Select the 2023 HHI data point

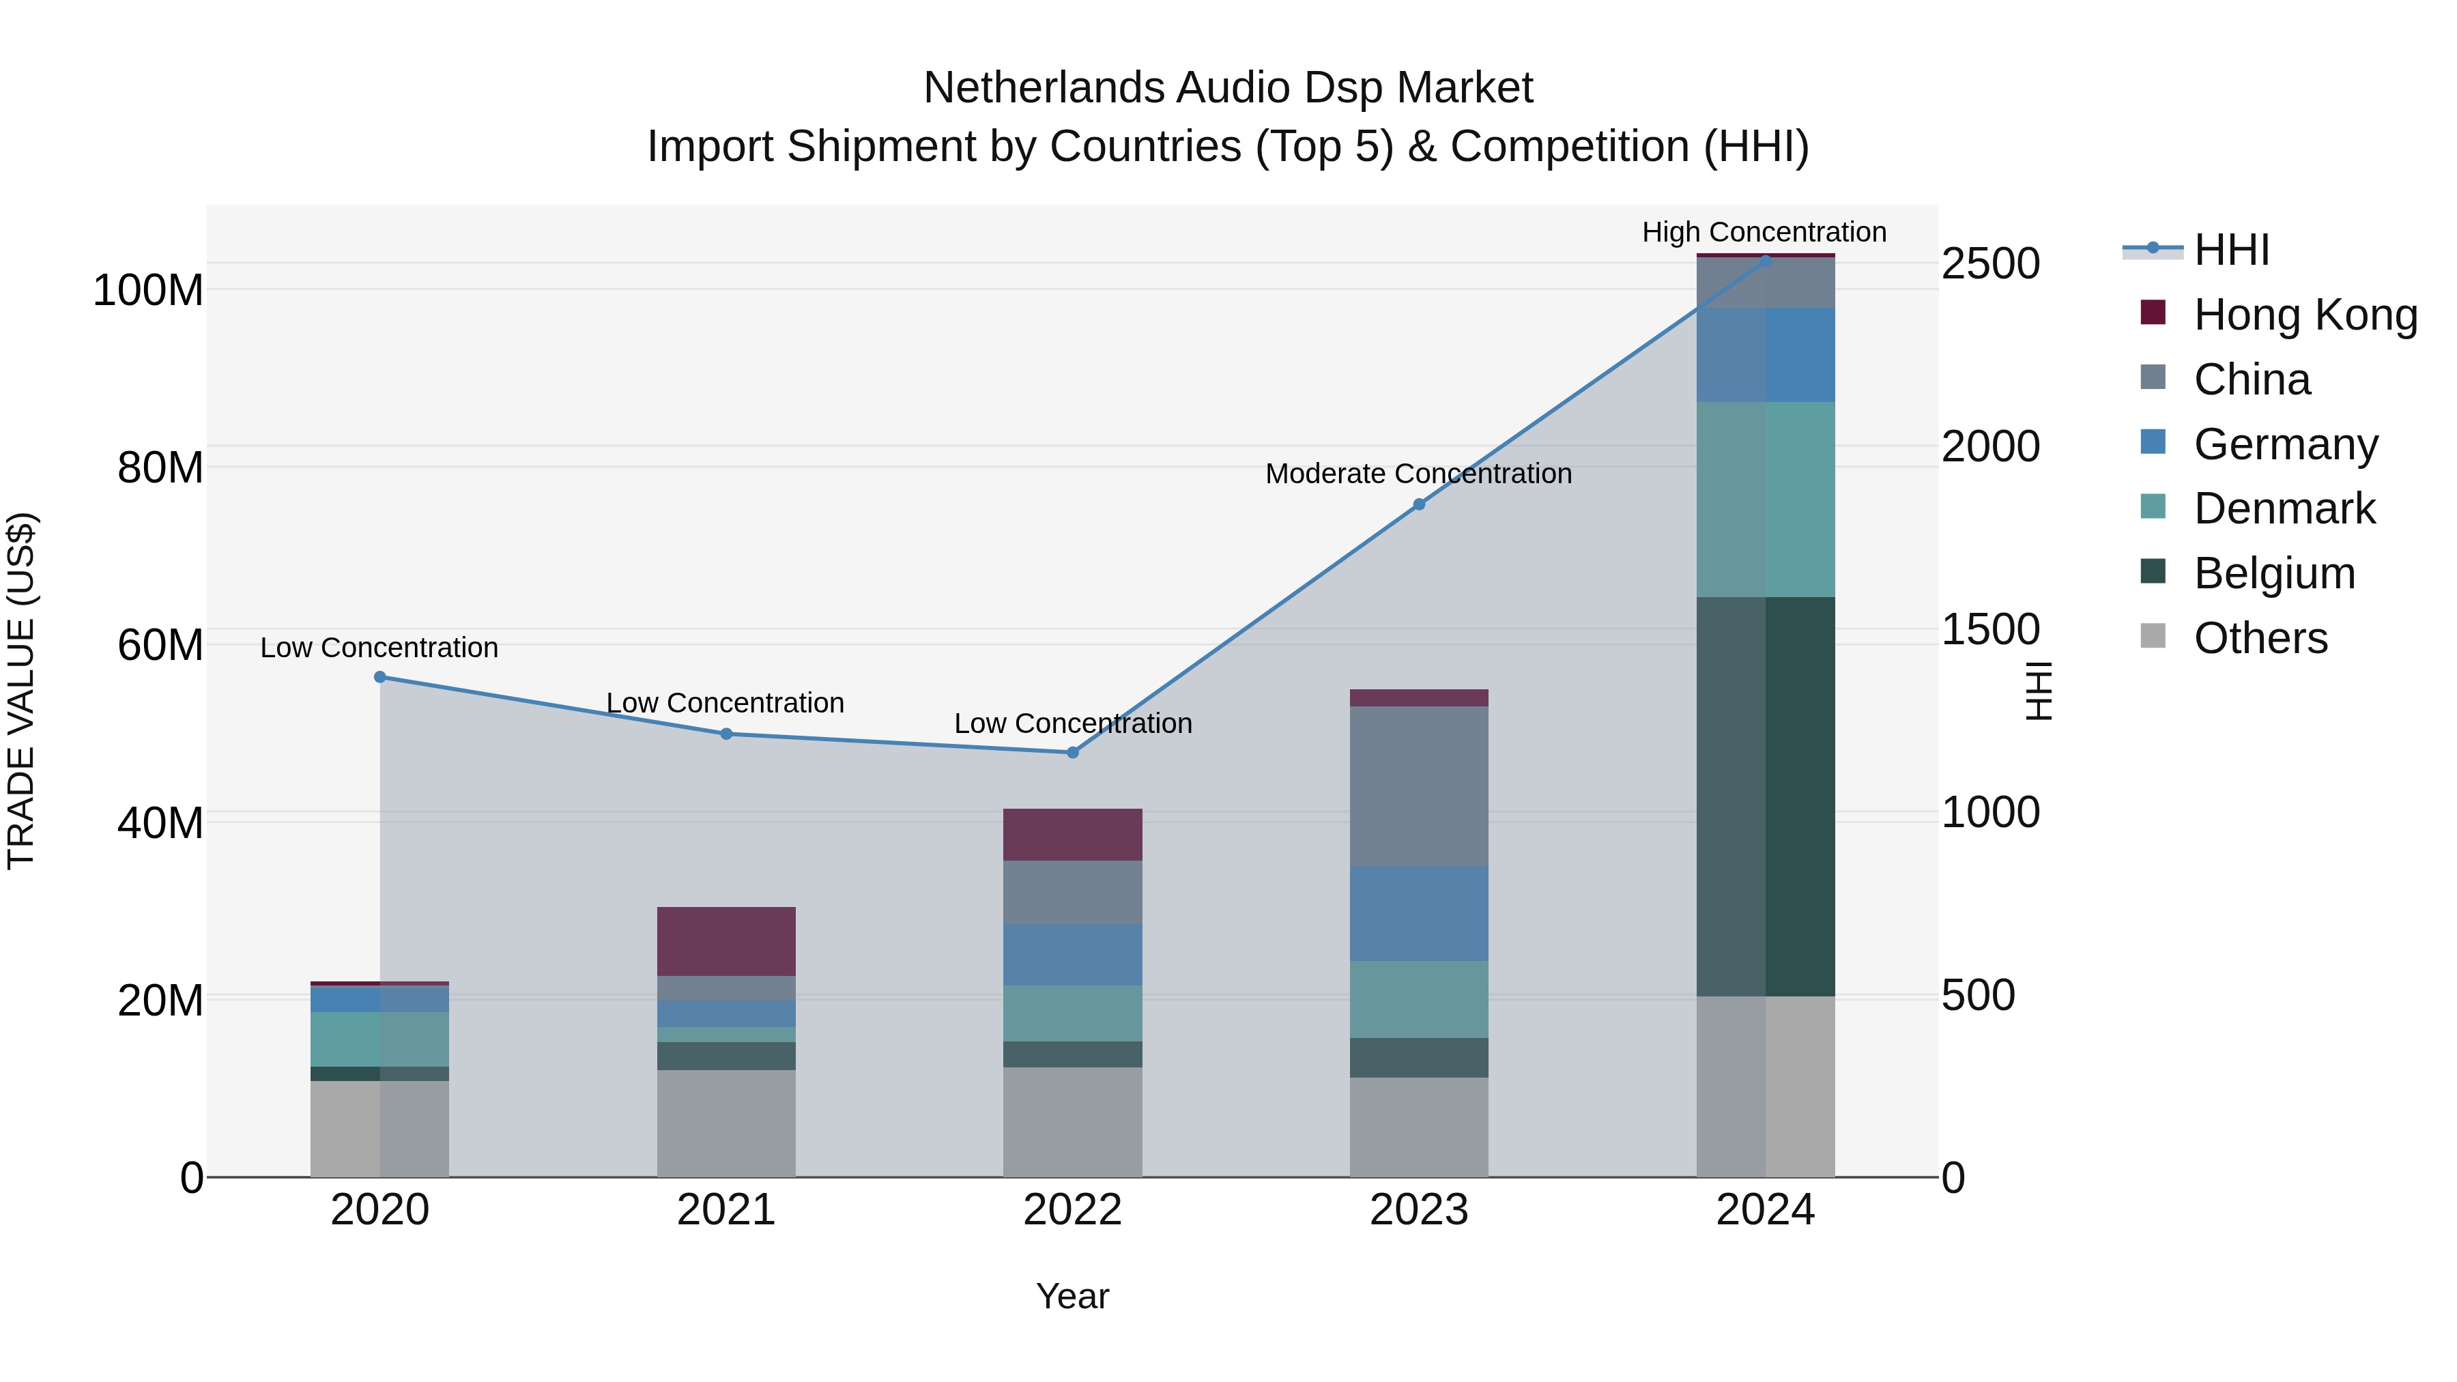coord(1420,504)
